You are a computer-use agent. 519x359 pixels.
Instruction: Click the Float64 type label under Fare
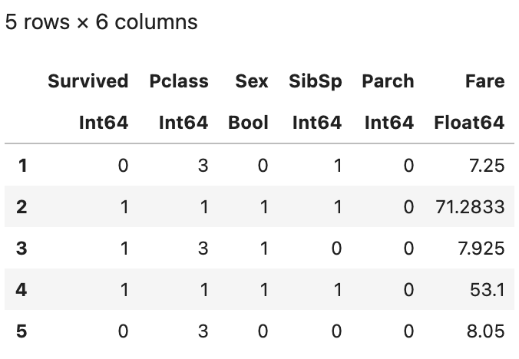tap(469, 123)
